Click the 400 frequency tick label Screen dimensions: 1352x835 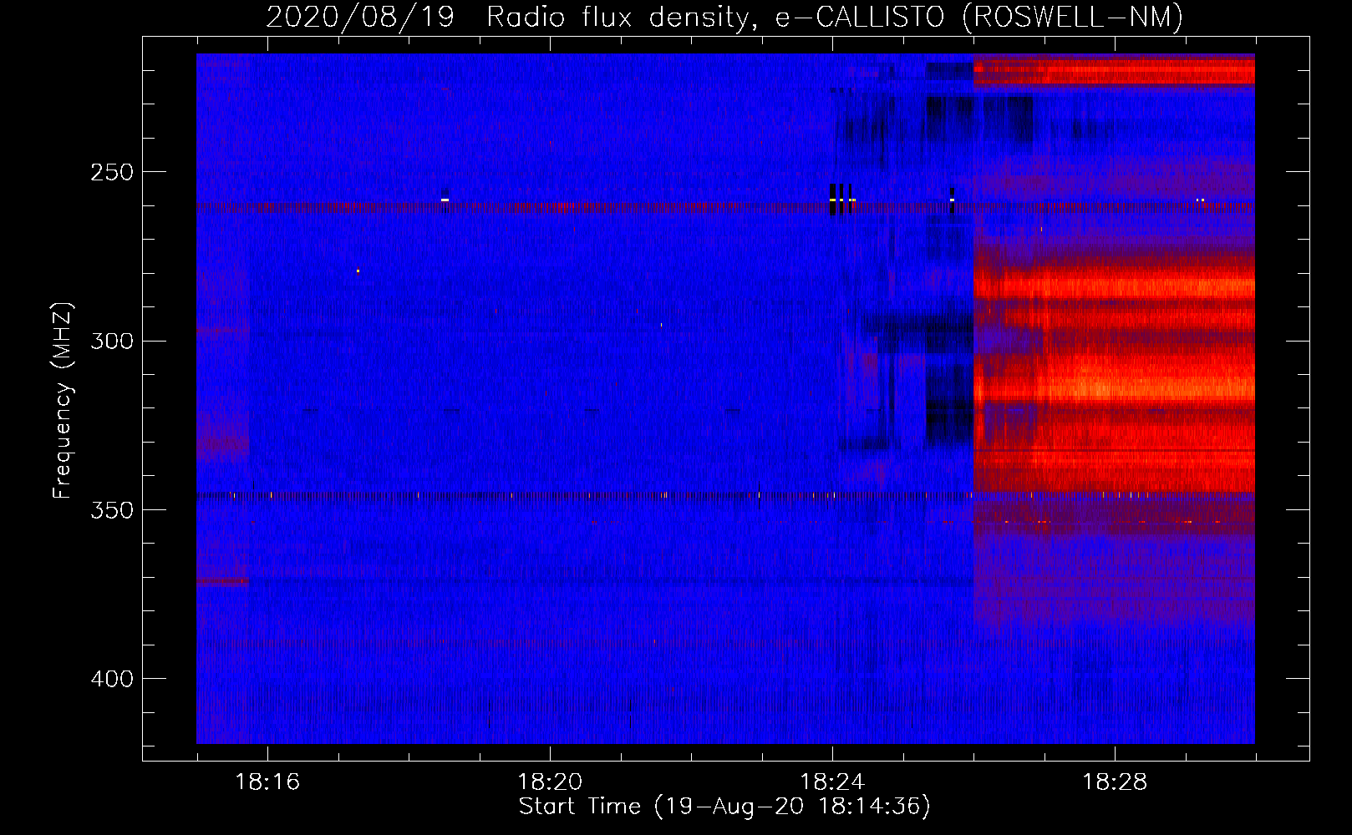coord(112,679)
